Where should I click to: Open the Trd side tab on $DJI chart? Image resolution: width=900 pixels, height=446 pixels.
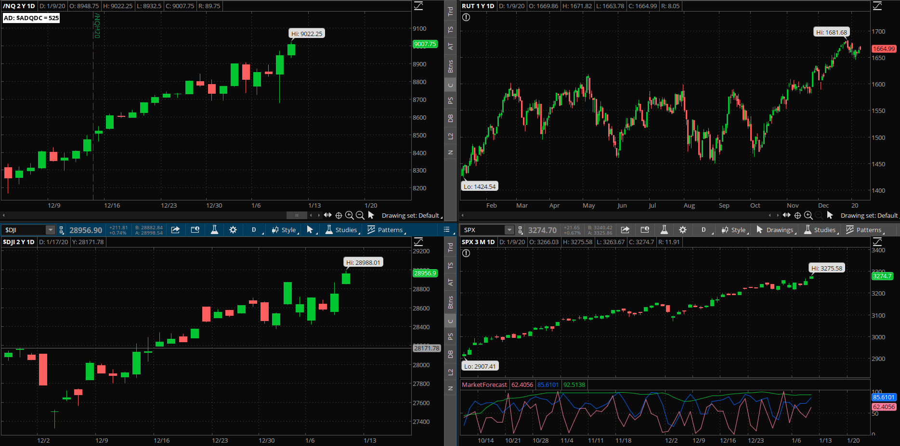(x=450, y=248)
